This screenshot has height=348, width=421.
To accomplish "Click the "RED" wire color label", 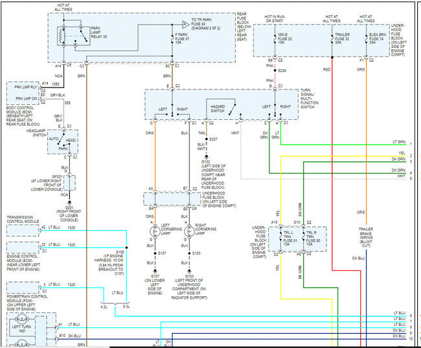I will 326,69.
